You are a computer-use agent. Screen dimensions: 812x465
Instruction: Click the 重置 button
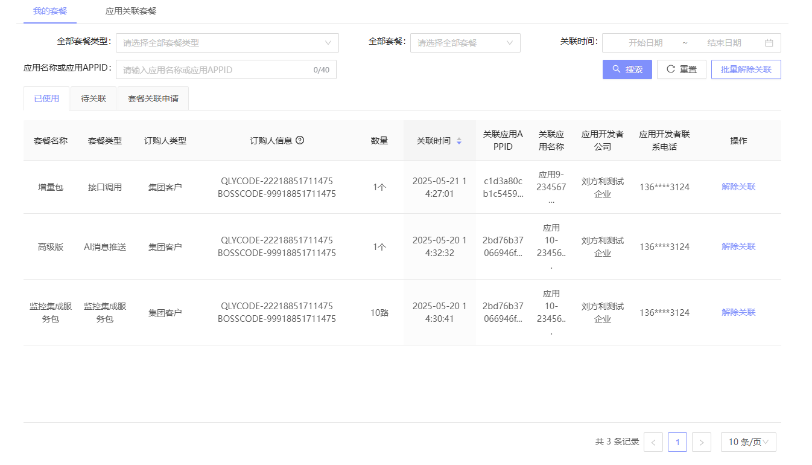click(682, 69)
